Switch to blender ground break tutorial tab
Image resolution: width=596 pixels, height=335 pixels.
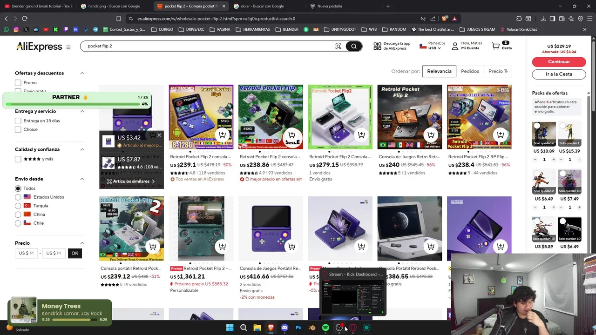tap(38, 6)
